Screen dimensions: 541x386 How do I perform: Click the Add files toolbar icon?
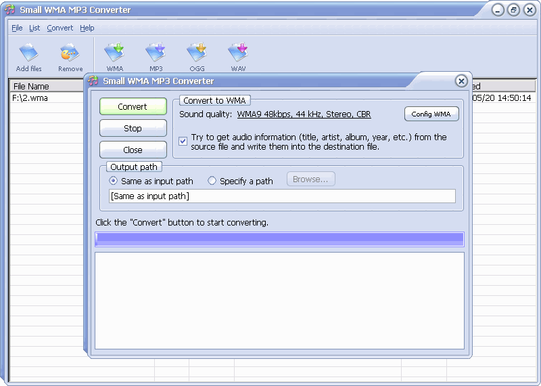tap(28, 57)
